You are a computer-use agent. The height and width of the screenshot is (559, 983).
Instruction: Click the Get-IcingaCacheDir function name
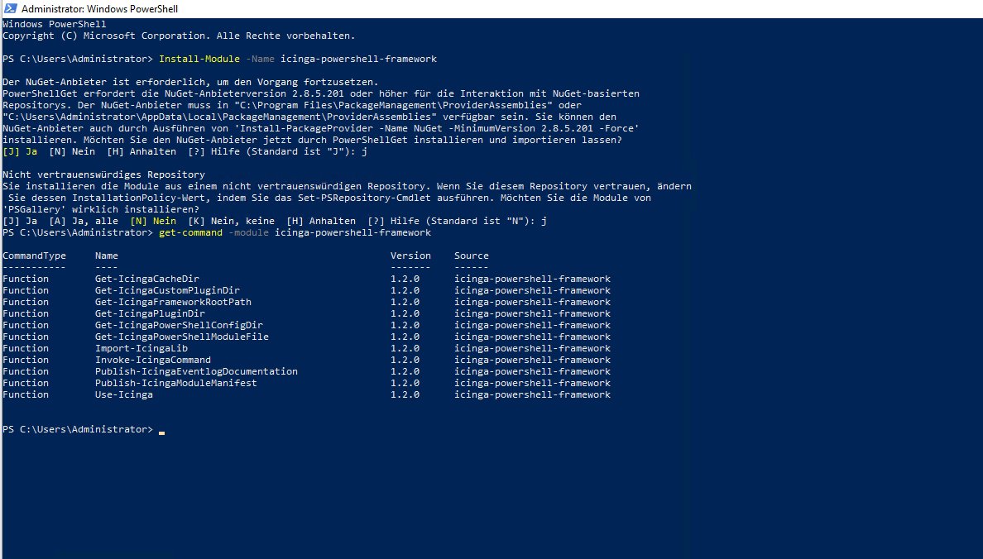tap(147, 279)
